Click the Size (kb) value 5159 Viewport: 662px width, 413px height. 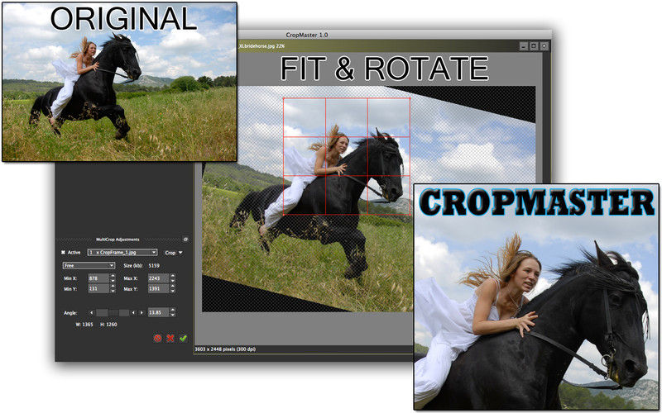(154, 265)
